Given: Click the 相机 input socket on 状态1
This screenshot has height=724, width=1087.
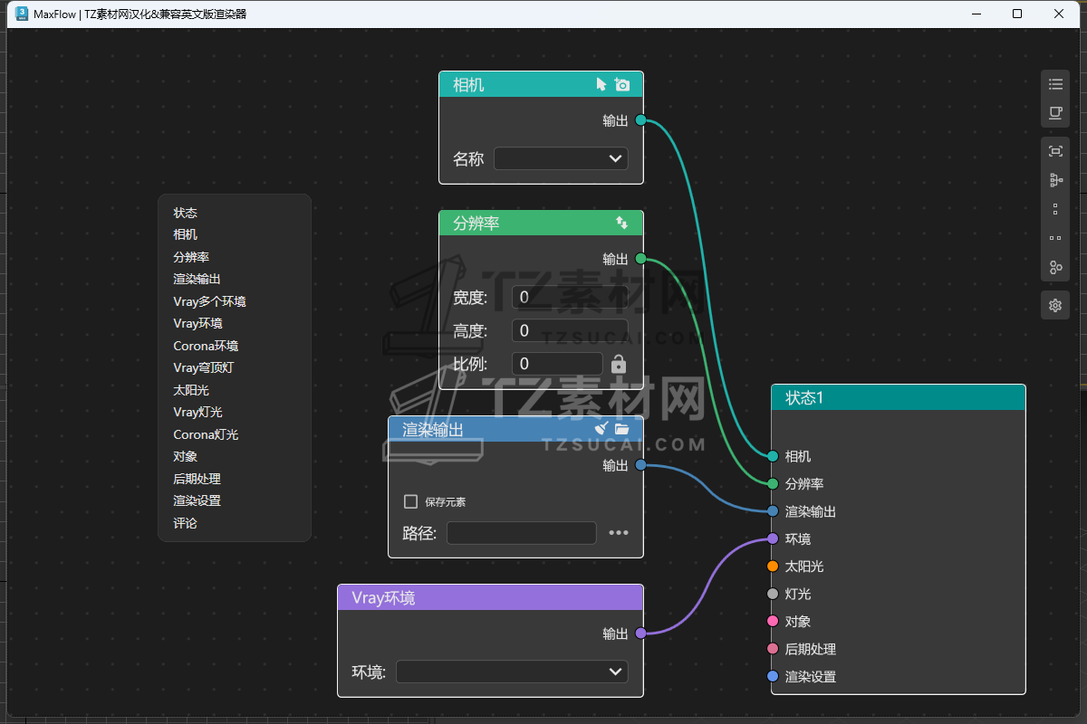Looking at the screenshot, I should 773,456.
